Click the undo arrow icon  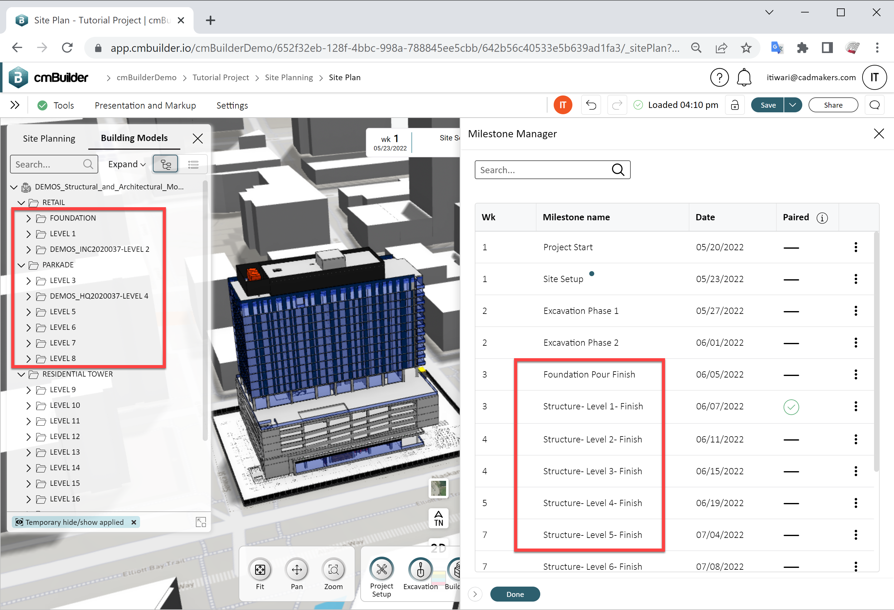click(x=591, y=105)
